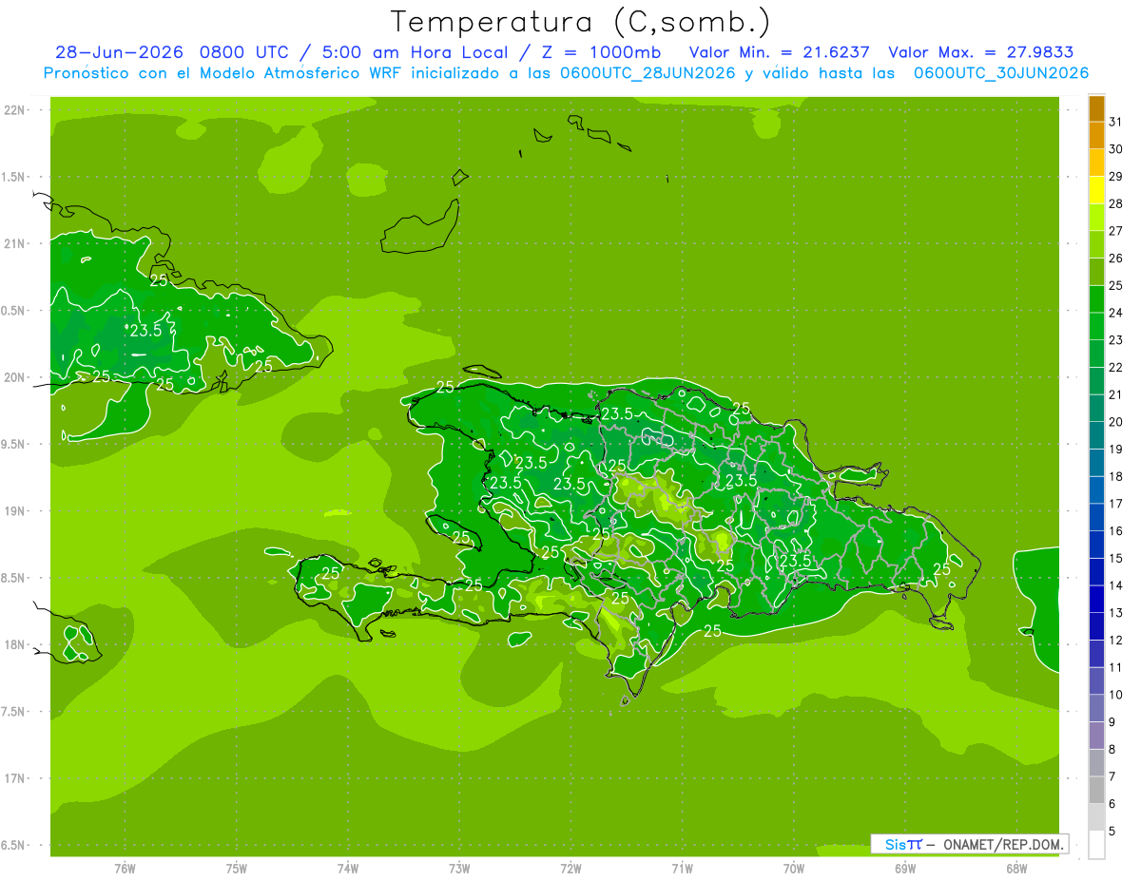Click the '24' colorbar scale label
Screen dimensions: 1141x881
(x=1115, y=313)
